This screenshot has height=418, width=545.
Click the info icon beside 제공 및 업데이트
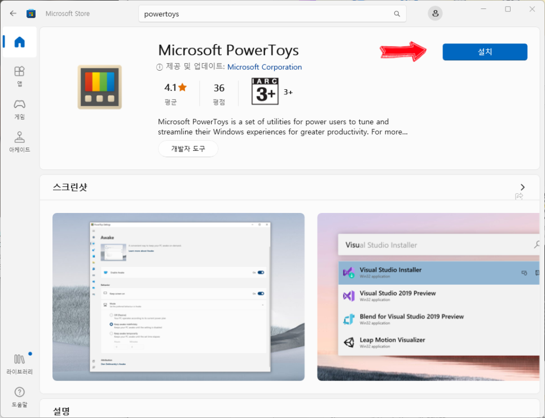[x=160, y=67]
